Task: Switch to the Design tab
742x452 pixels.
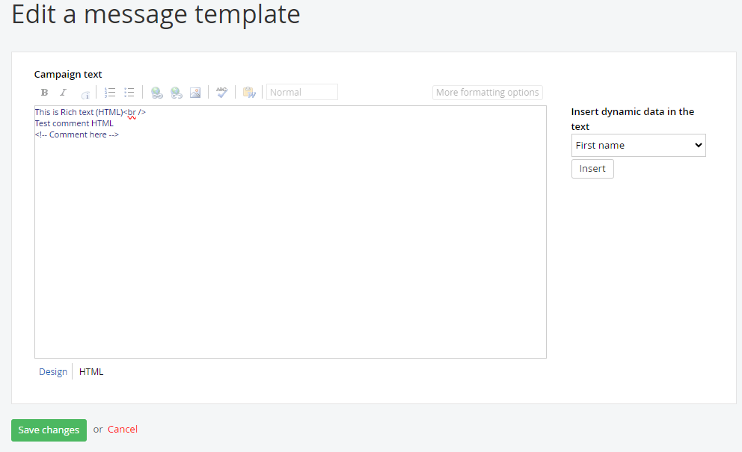Action: pyautogui.click(x=53, y=371)
